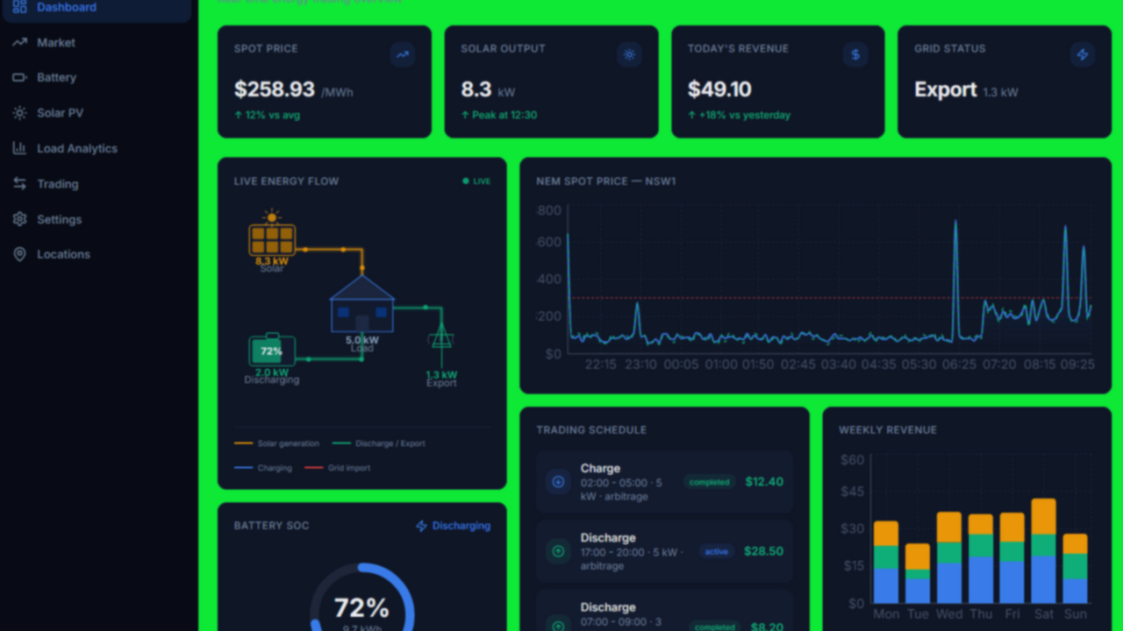1123x631 pixels.
Task: Select the Discharge 17:00 - 20:00 schedule row
Action: point(664,551)
